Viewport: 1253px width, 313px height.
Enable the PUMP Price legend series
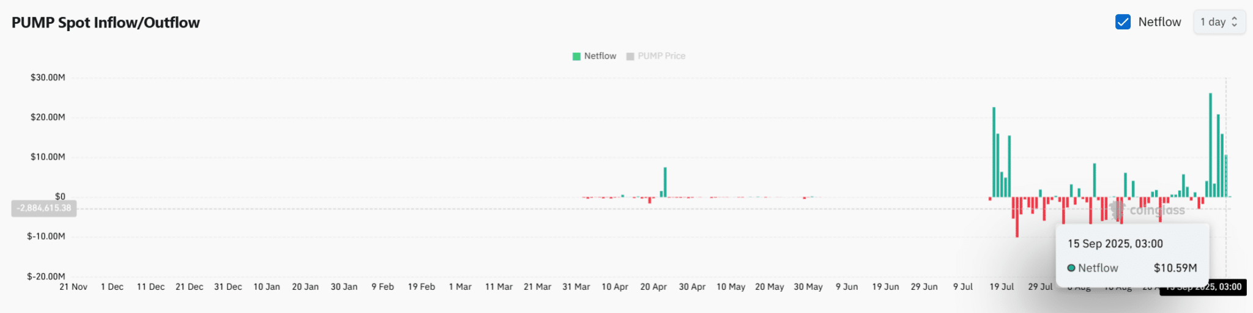(655, 56)
